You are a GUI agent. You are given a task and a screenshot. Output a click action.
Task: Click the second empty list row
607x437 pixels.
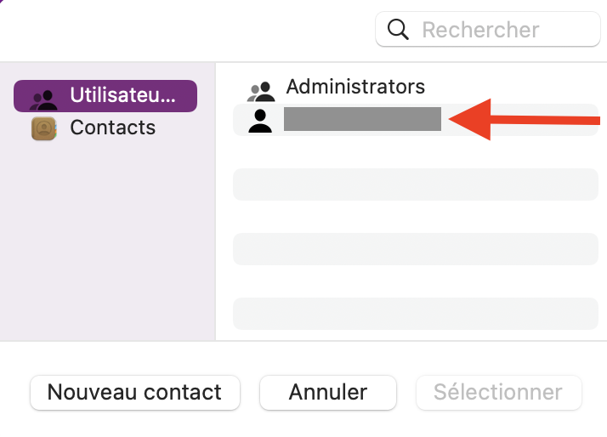pyautogui.click(x=415, y=248)
